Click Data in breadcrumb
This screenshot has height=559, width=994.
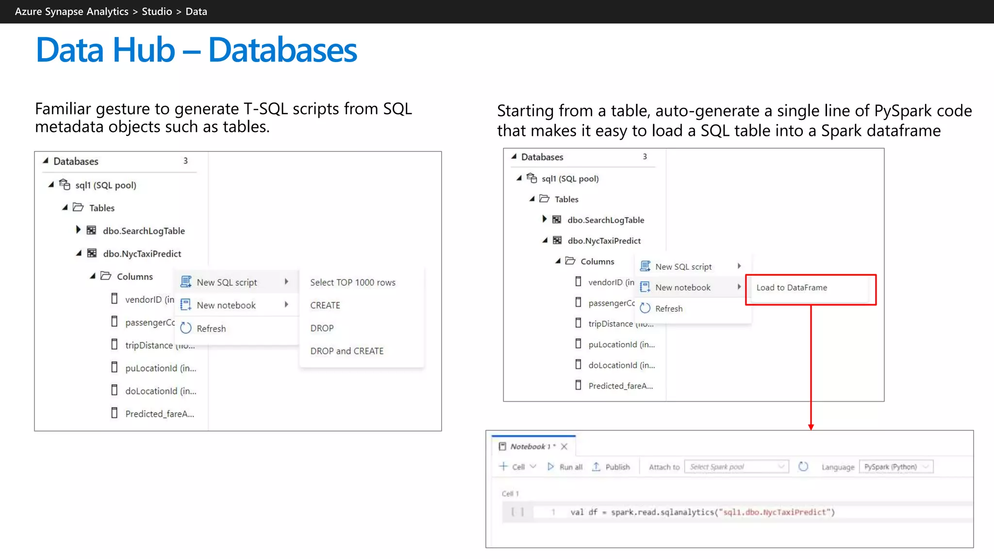point(196,11)
